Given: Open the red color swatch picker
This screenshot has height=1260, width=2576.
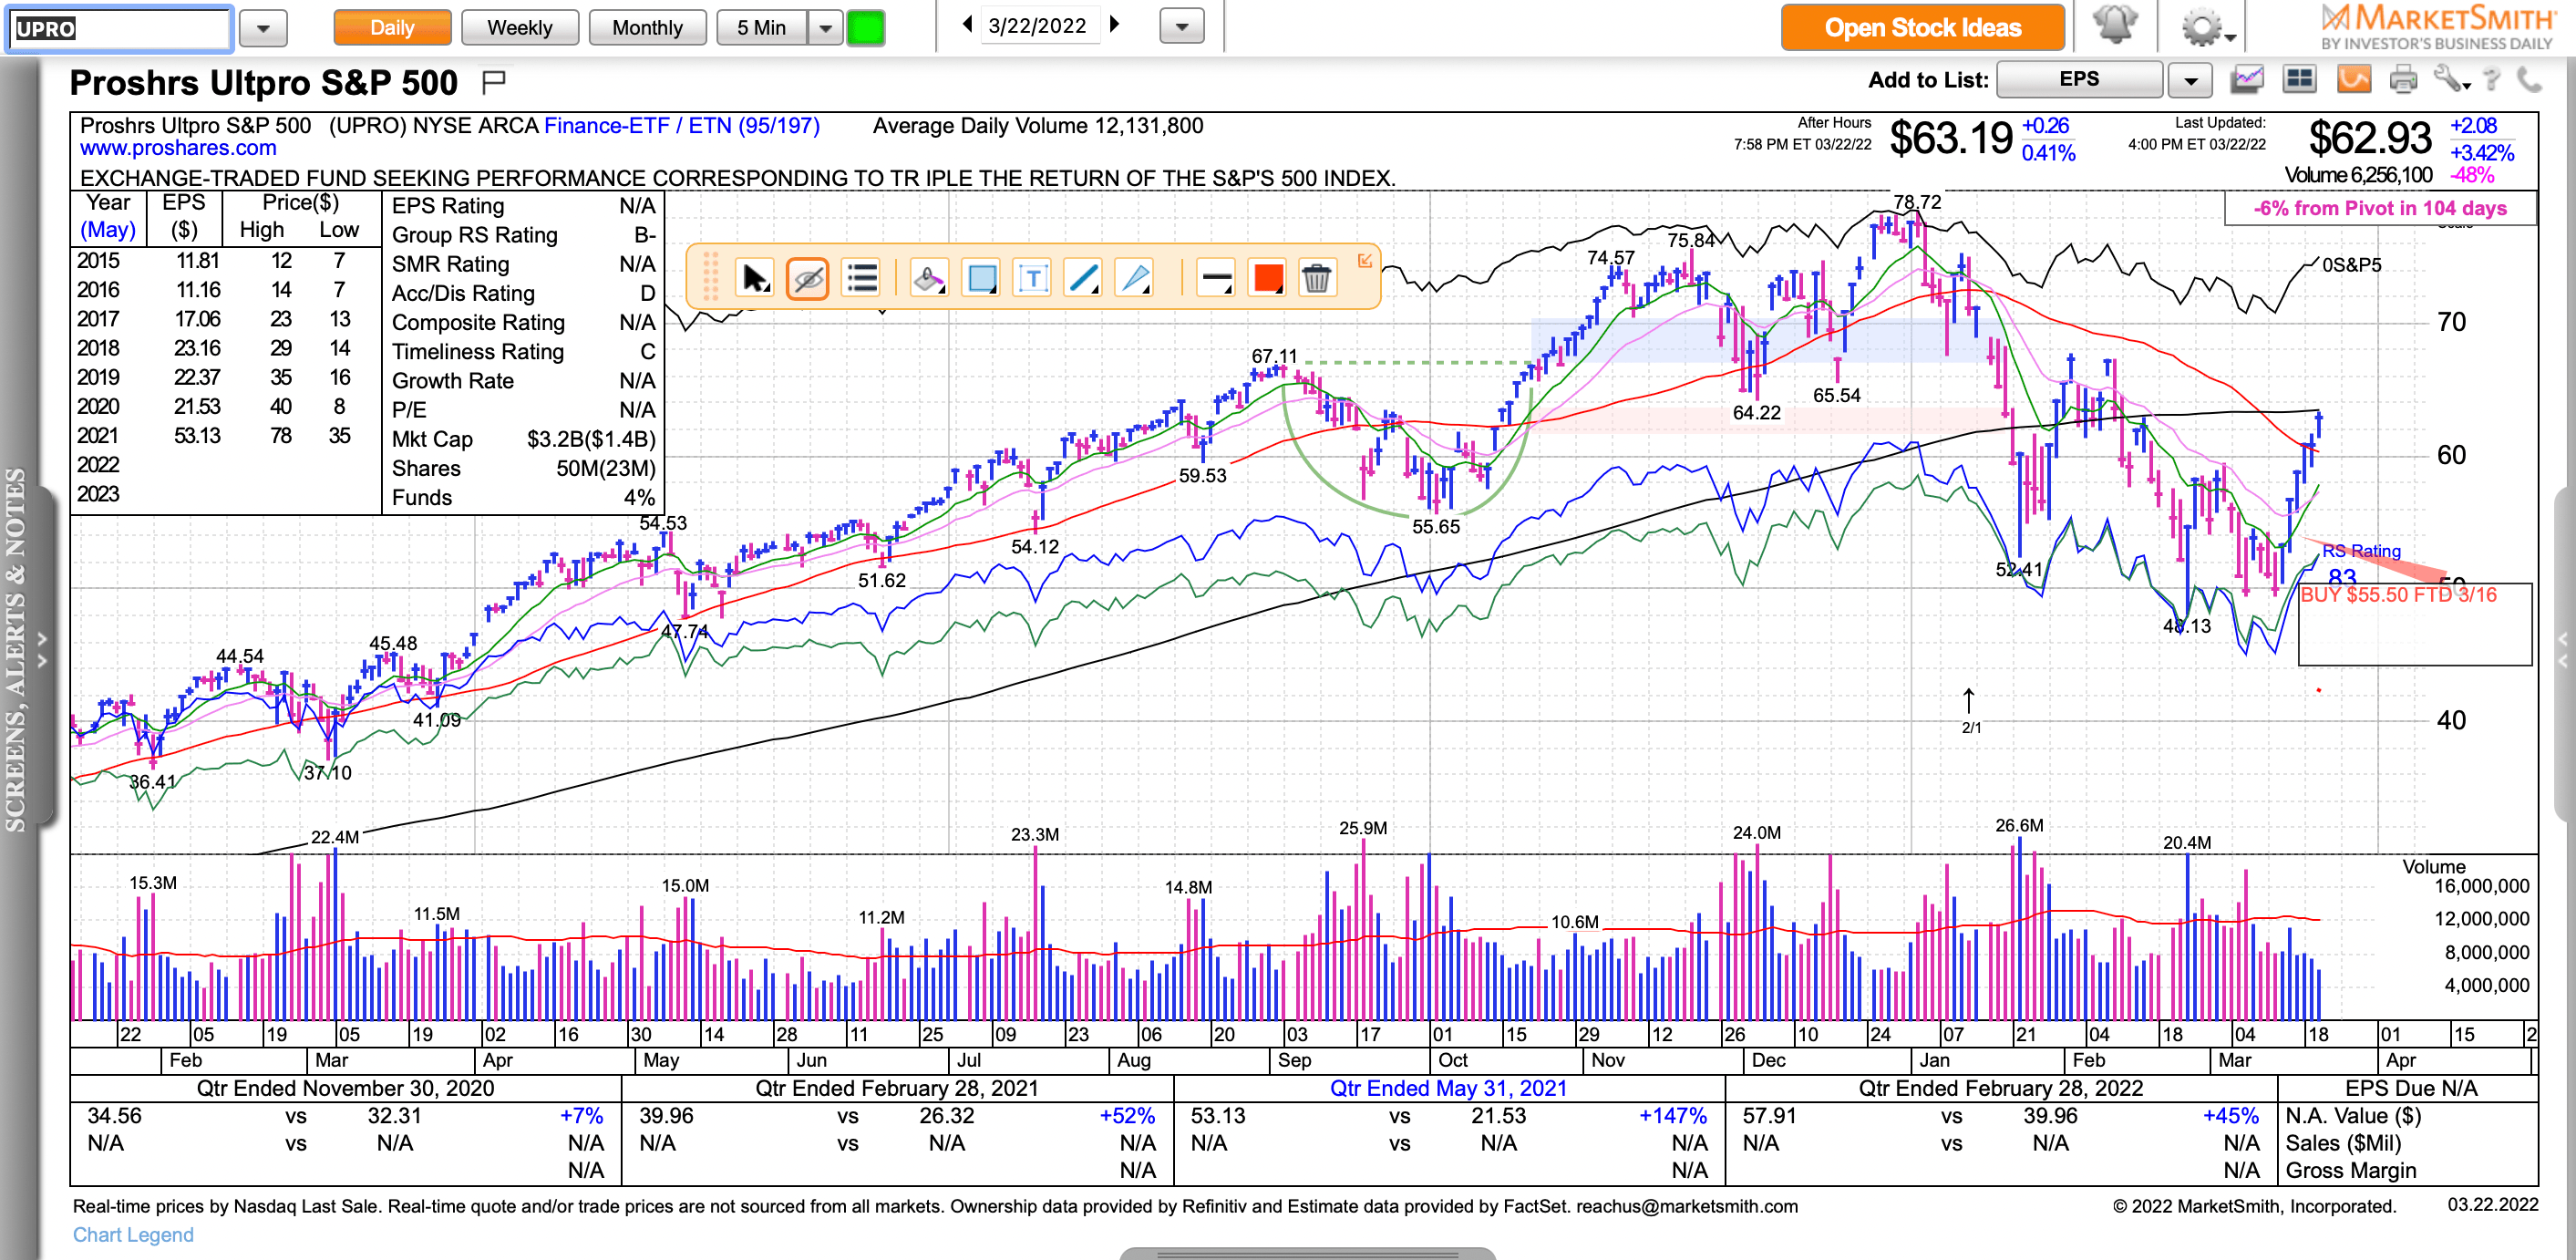Looking at the screenshot, I should click(x=1267, y=277).
